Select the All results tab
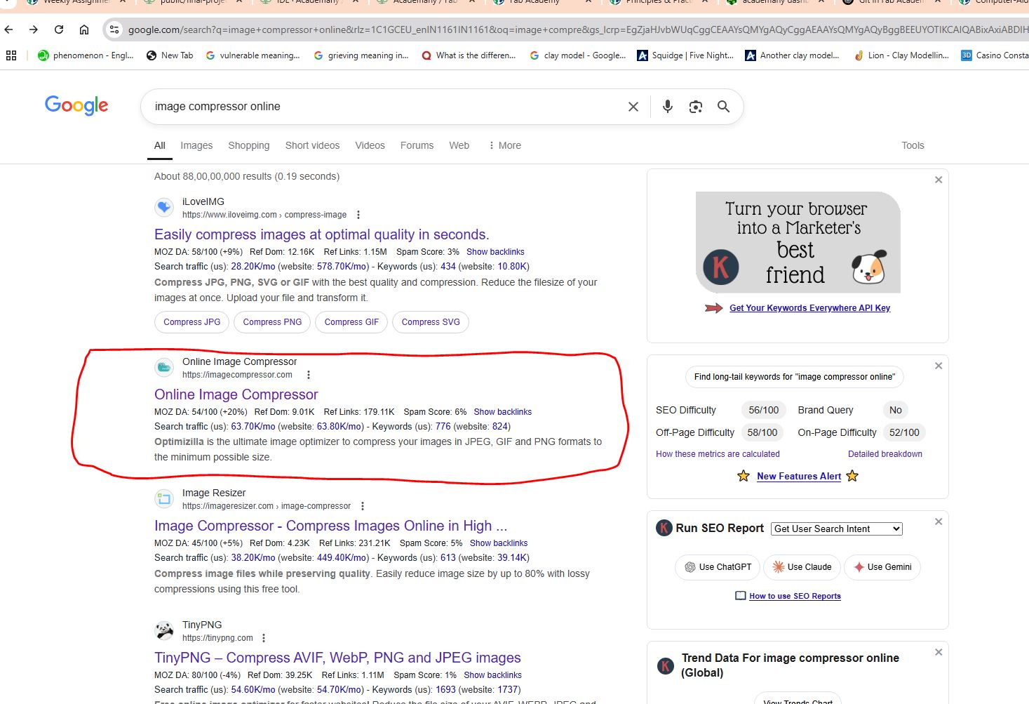 pos(160,145)
